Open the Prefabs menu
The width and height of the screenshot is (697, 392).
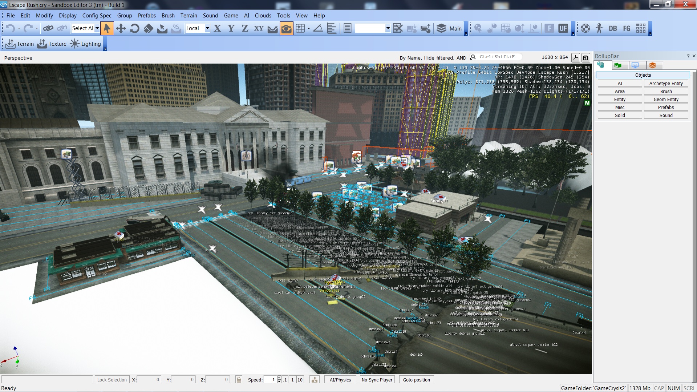pos(147,16)
